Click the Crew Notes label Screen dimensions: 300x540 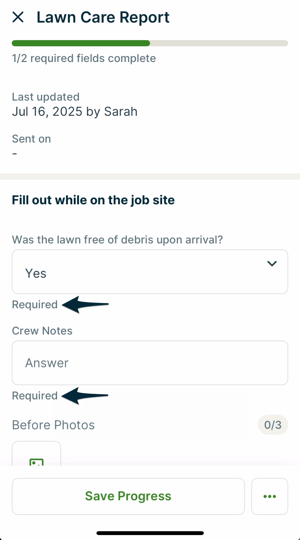pos(42,331)
